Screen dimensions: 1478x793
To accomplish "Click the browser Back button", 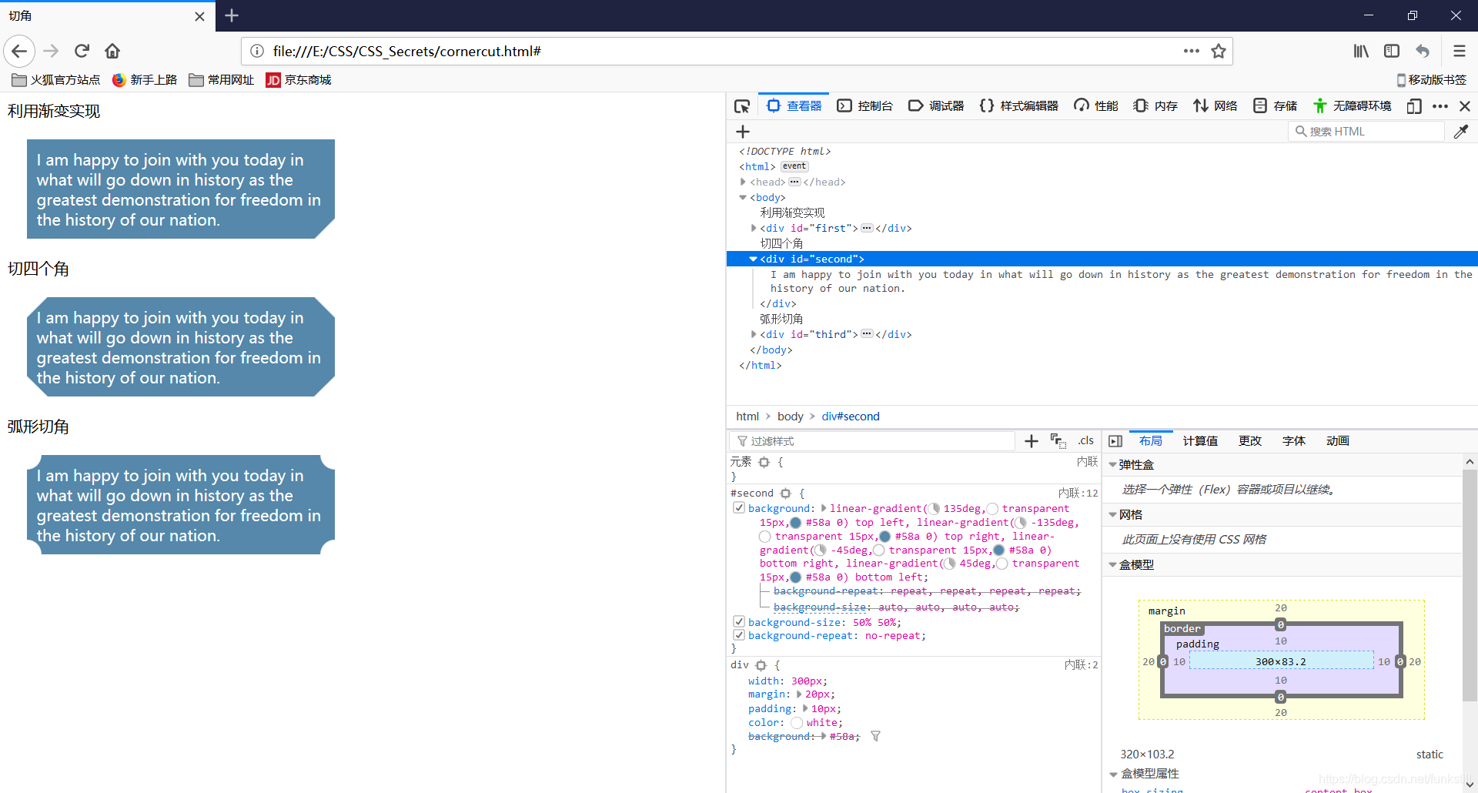I will 19,51.
